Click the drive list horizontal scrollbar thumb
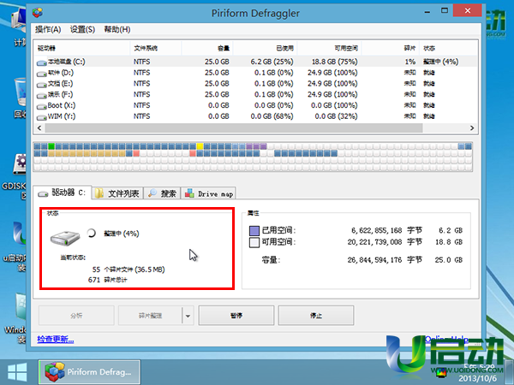Viewport: 514px width, 385px height. click(x=234, y=128)
